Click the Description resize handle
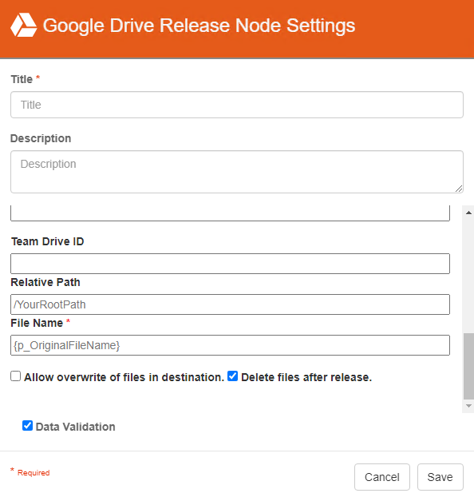Image resolution: width=474 pixels, height=501 pixels. [x=459, y=189]
